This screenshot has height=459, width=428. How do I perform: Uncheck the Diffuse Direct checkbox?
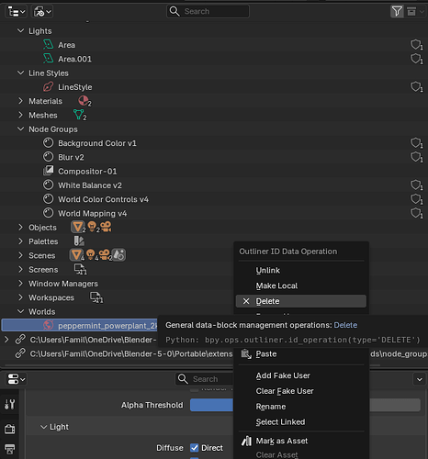click(x=195, y=448)
